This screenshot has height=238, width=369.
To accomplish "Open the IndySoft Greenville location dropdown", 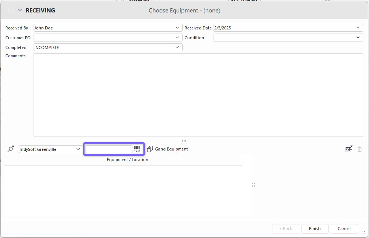I will pyautogui.click(x=78, y=149).
